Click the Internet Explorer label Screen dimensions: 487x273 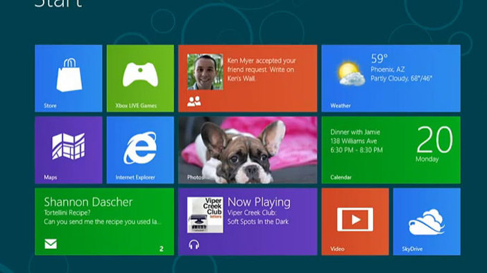(135, 177)
